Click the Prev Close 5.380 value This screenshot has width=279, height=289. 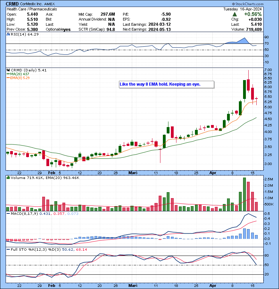pos(32,29)
